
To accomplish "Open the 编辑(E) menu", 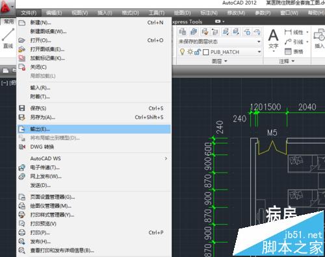I will pyautogui.click(x=54, y=13).
